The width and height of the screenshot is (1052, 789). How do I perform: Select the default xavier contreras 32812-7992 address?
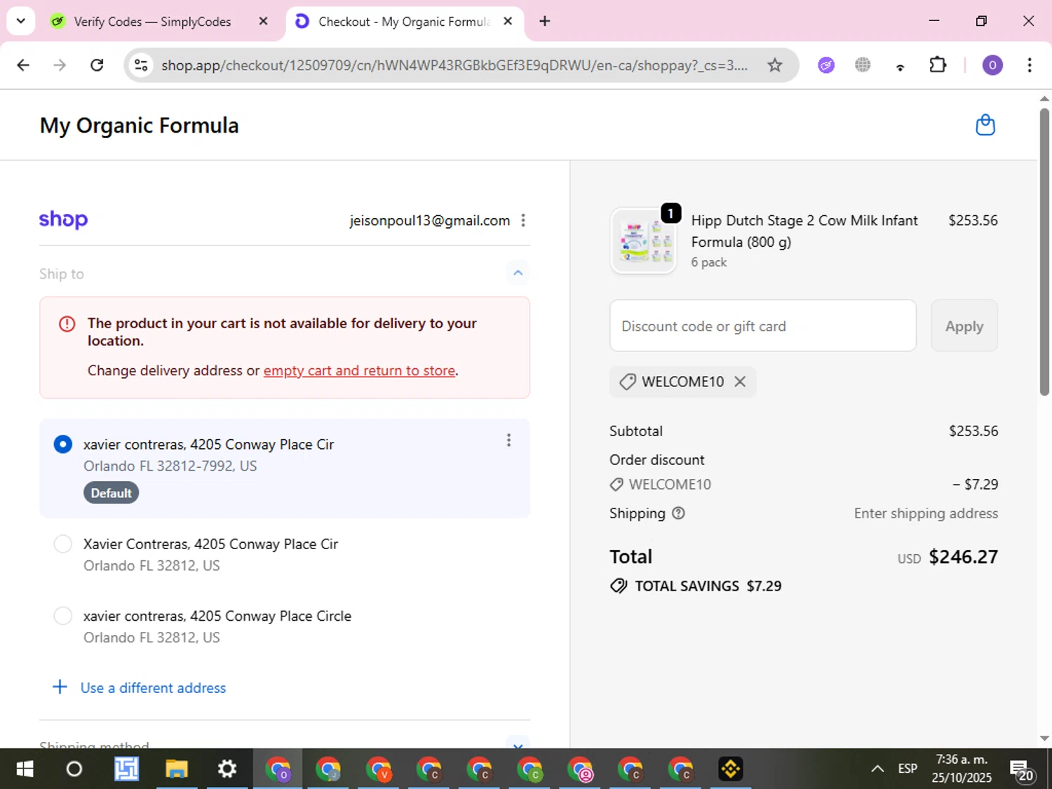pyautogui.click(x=63, y=444)
